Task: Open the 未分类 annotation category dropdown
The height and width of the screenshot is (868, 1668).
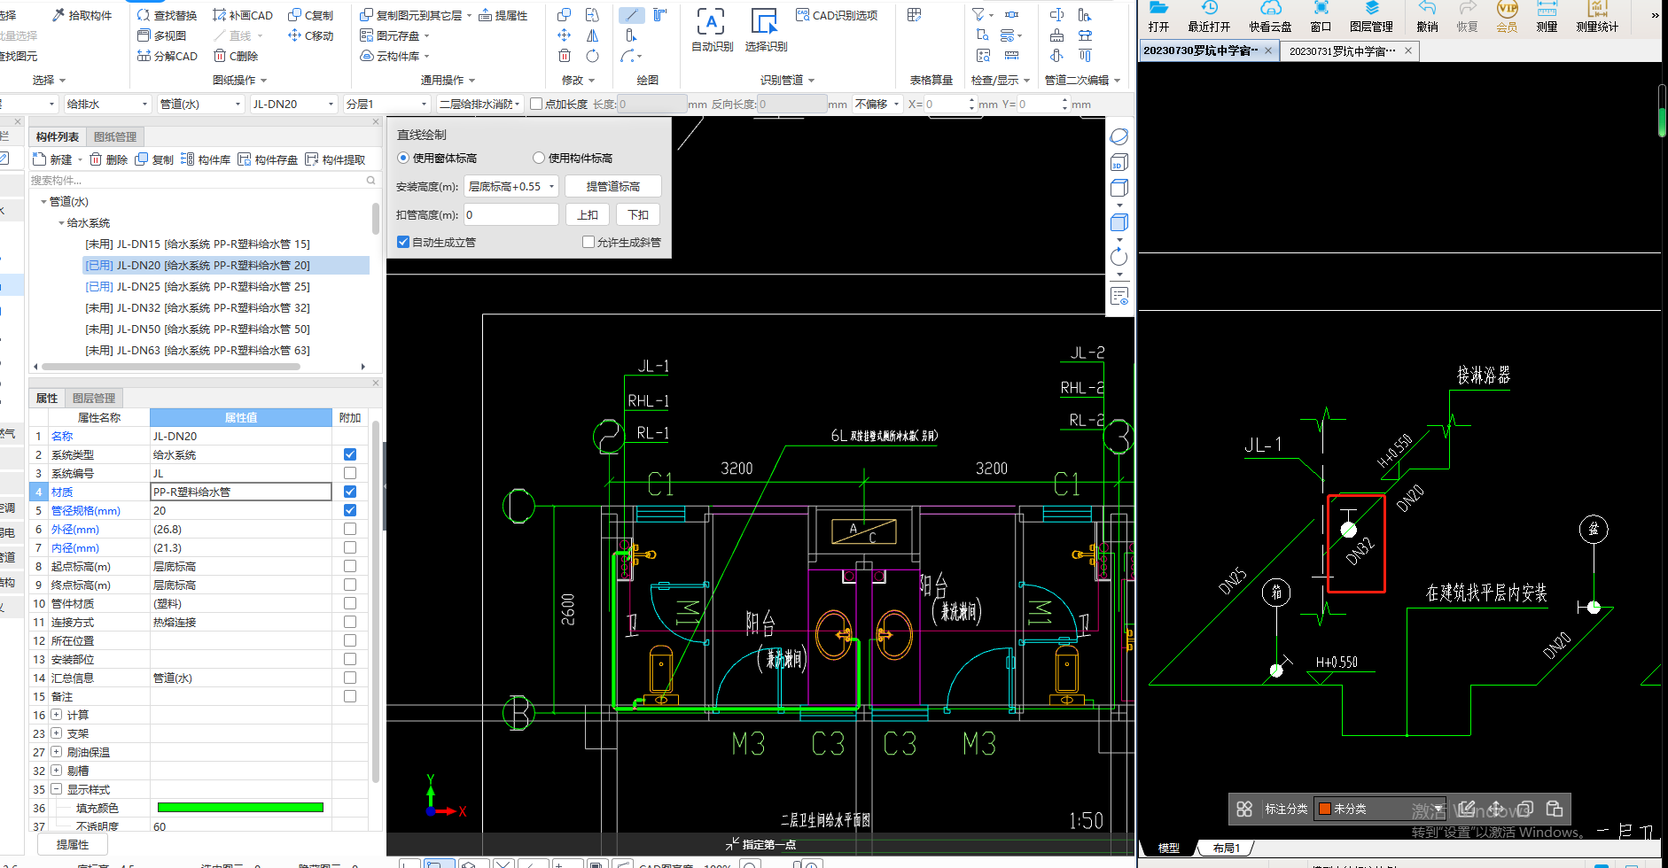Action: click(1380, 809)
